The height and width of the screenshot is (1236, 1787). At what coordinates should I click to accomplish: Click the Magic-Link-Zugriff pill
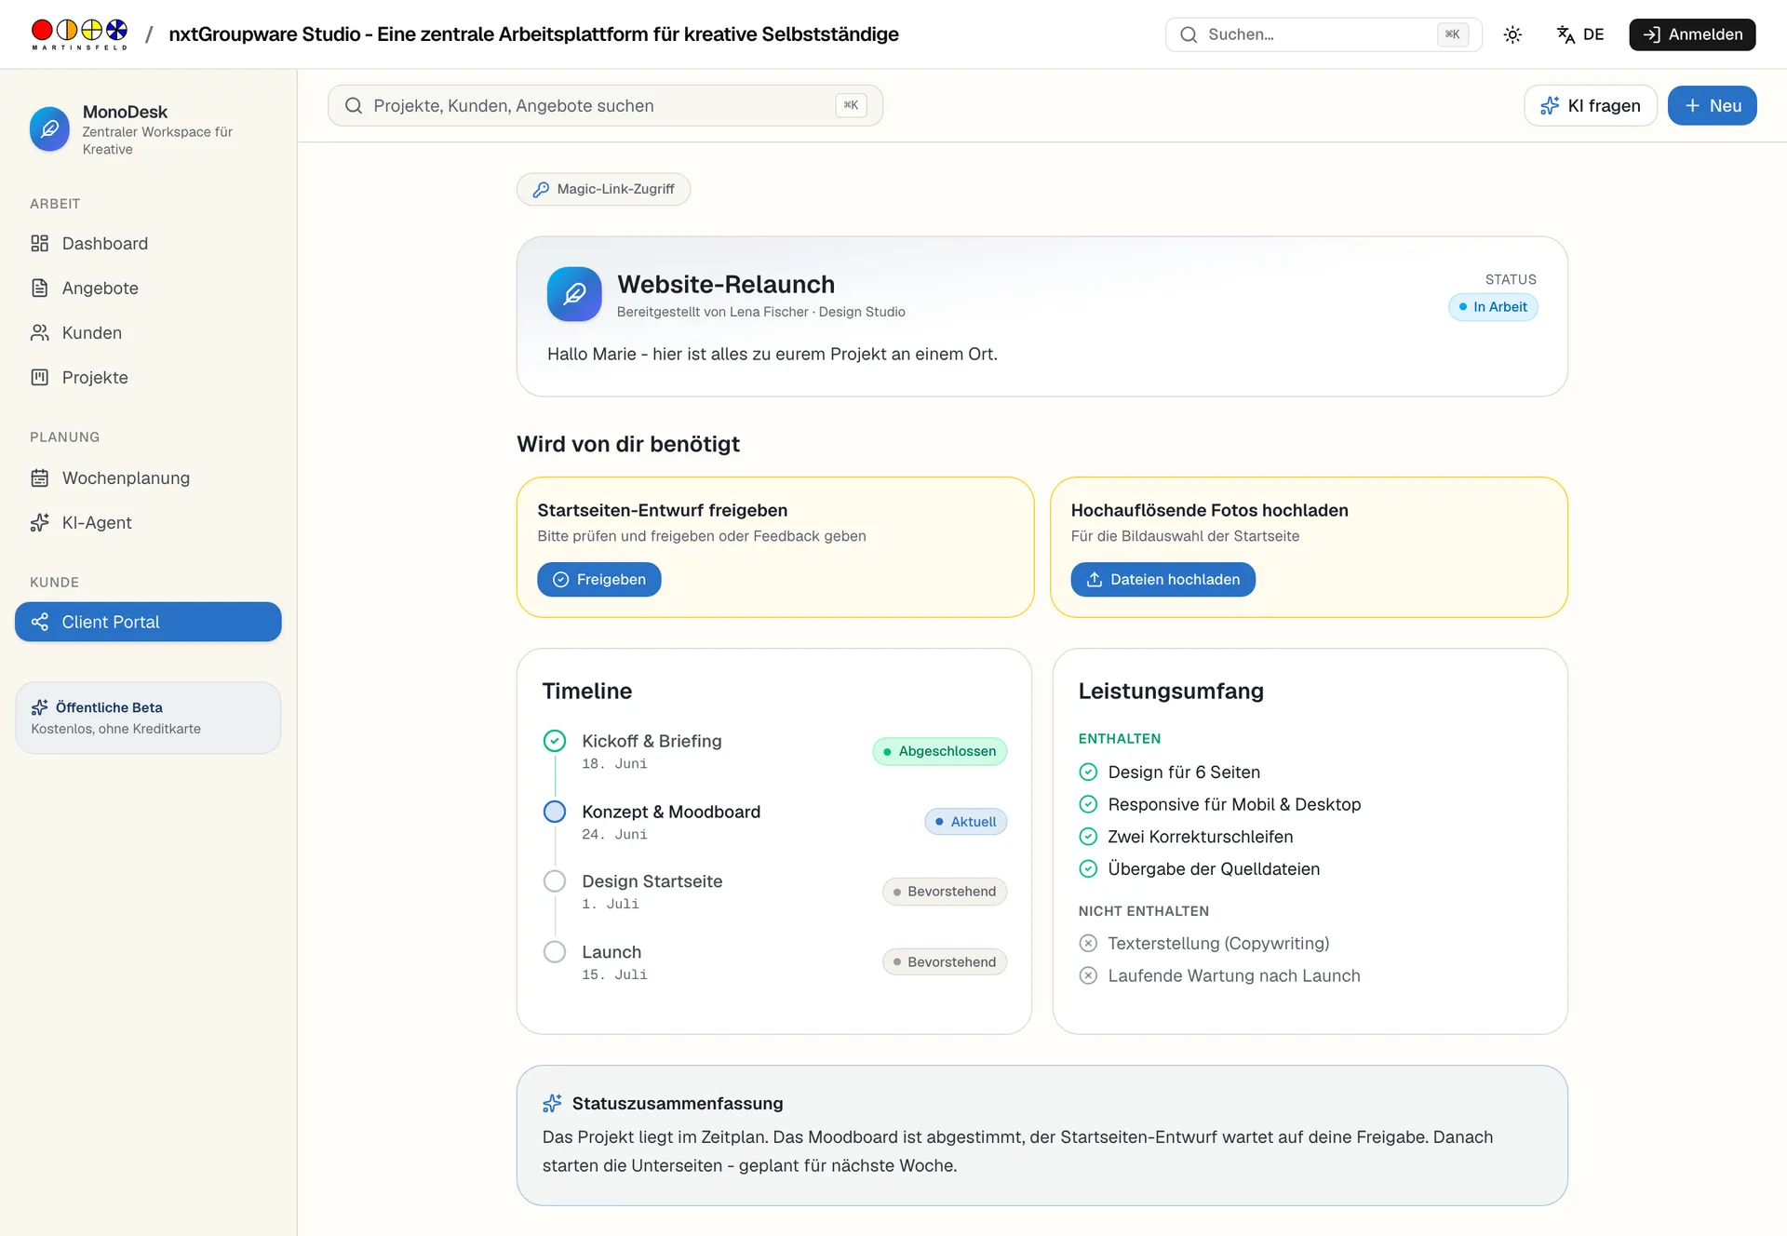pos(603,189)
